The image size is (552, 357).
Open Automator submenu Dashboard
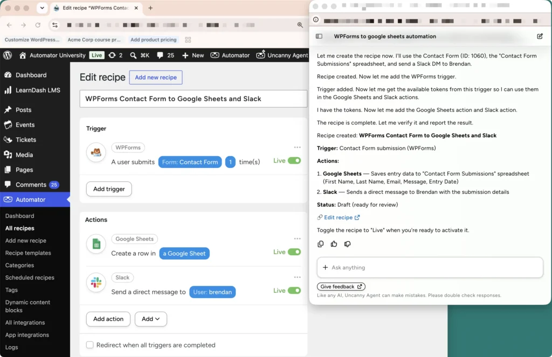coord(20,216)
